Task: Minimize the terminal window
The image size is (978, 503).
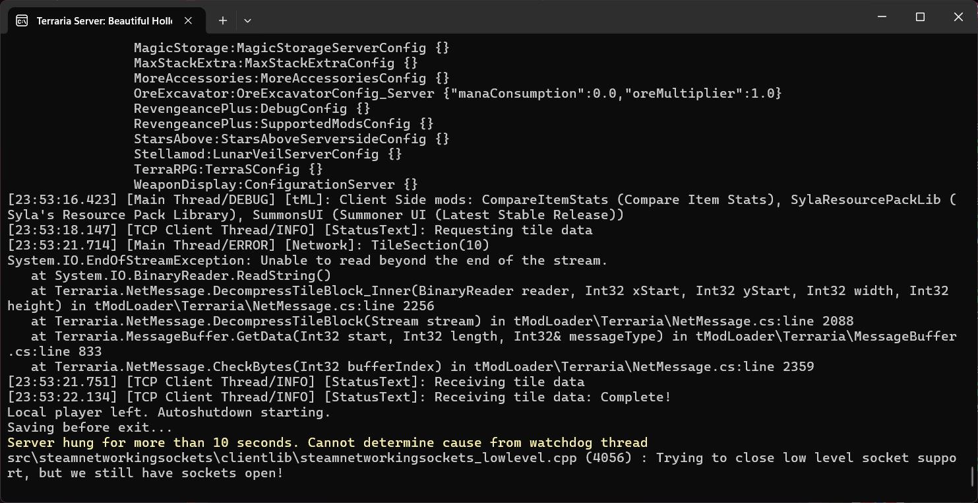Action: point(882,17)
